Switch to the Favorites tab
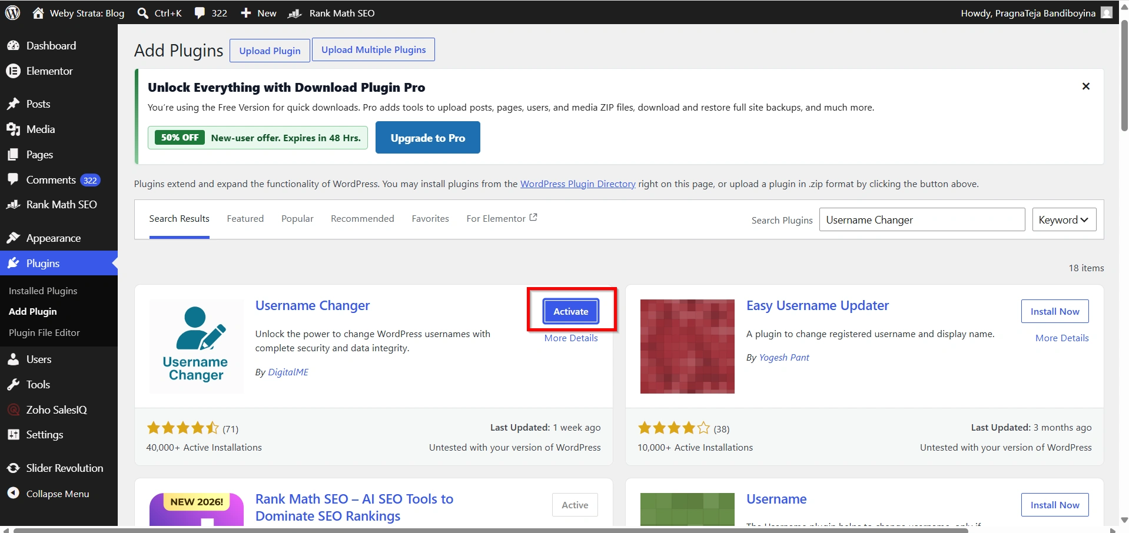Image resolution: width=1129 pixels, height=533 pixels. click(x=430, y=219)
